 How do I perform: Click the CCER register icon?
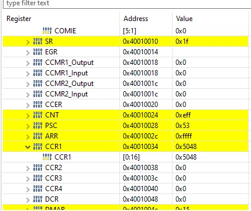pos(37,105)
